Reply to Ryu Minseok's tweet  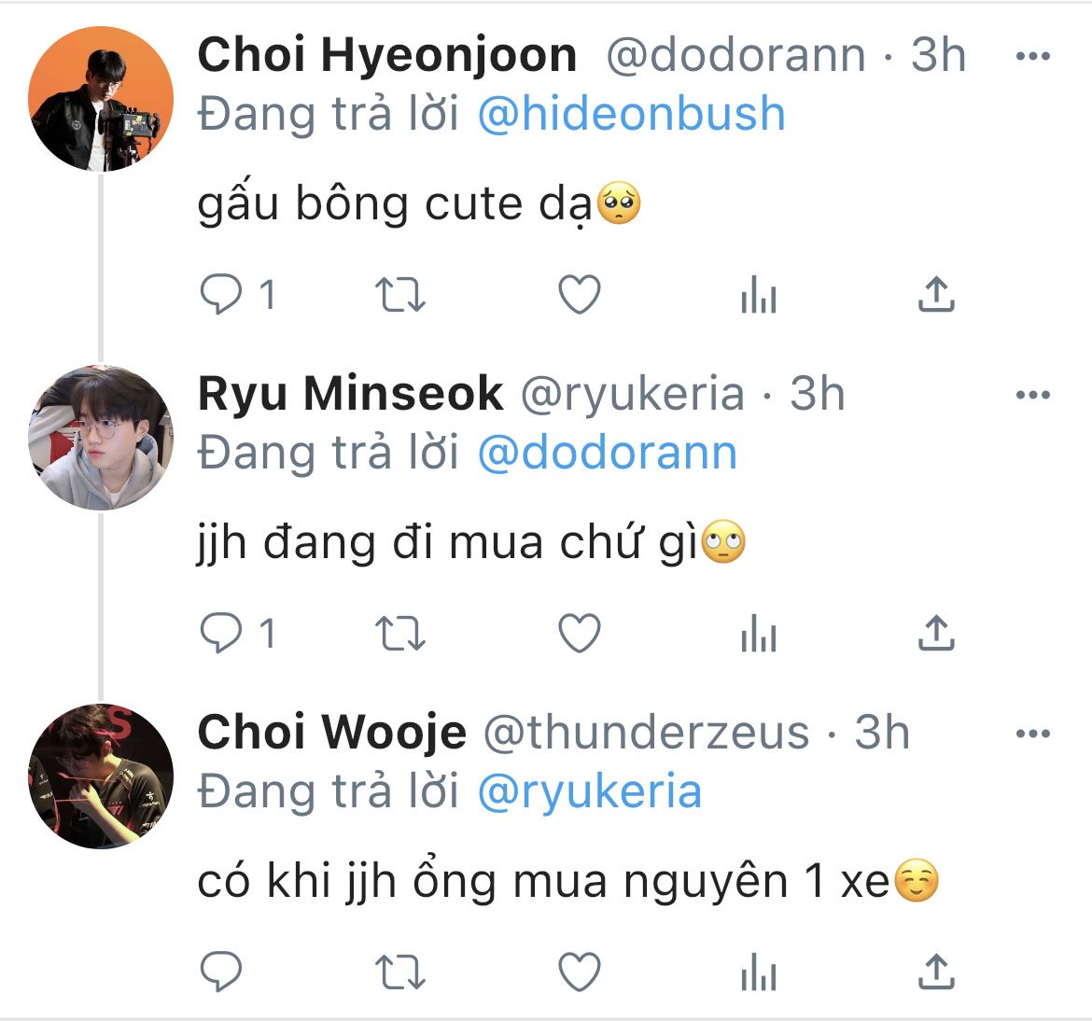(222, 635)
